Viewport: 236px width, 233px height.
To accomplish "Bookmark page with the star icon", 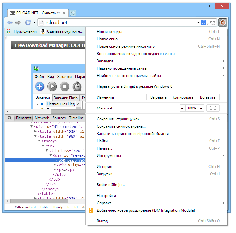I will click(x=212, y=23).
